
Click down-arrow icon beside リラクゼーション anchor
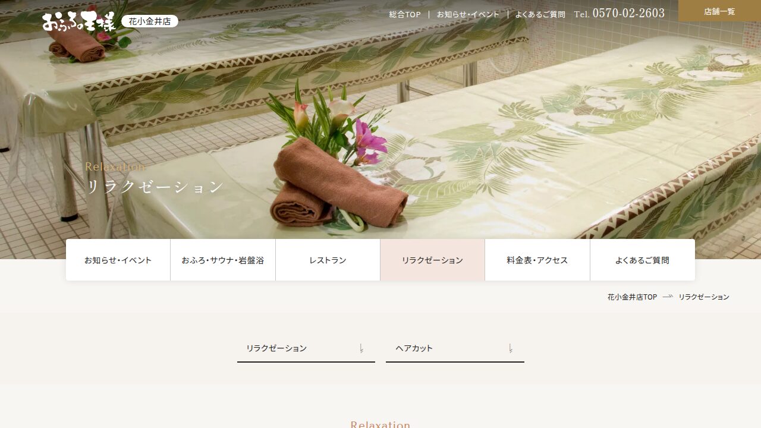pyautogui.click(x=361, y=348)
